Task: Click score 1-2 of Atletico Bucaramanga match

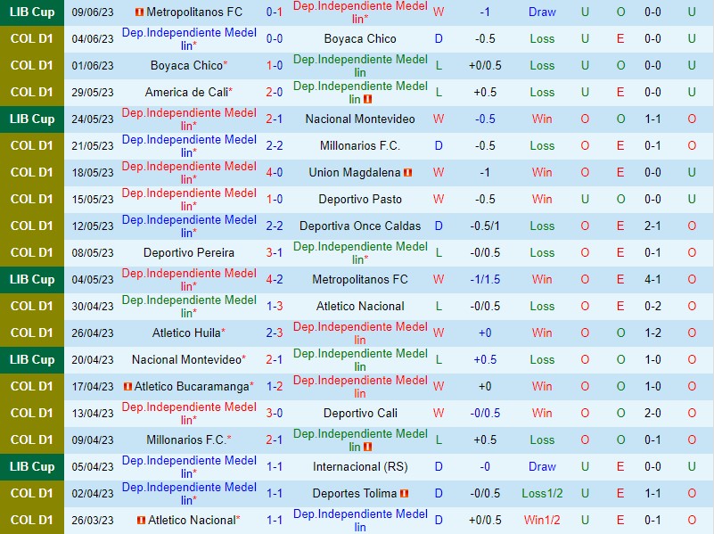Action: click(275, 387)
